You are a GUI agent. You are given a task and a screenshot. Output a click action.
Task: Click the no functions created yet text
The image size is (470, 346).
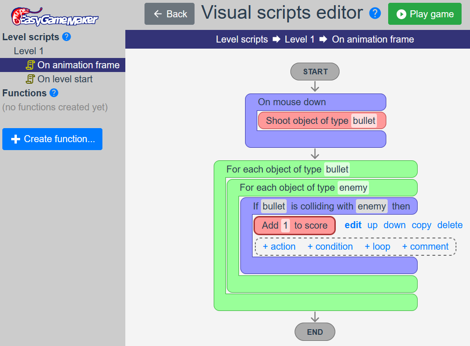click(x=55, y=107)
